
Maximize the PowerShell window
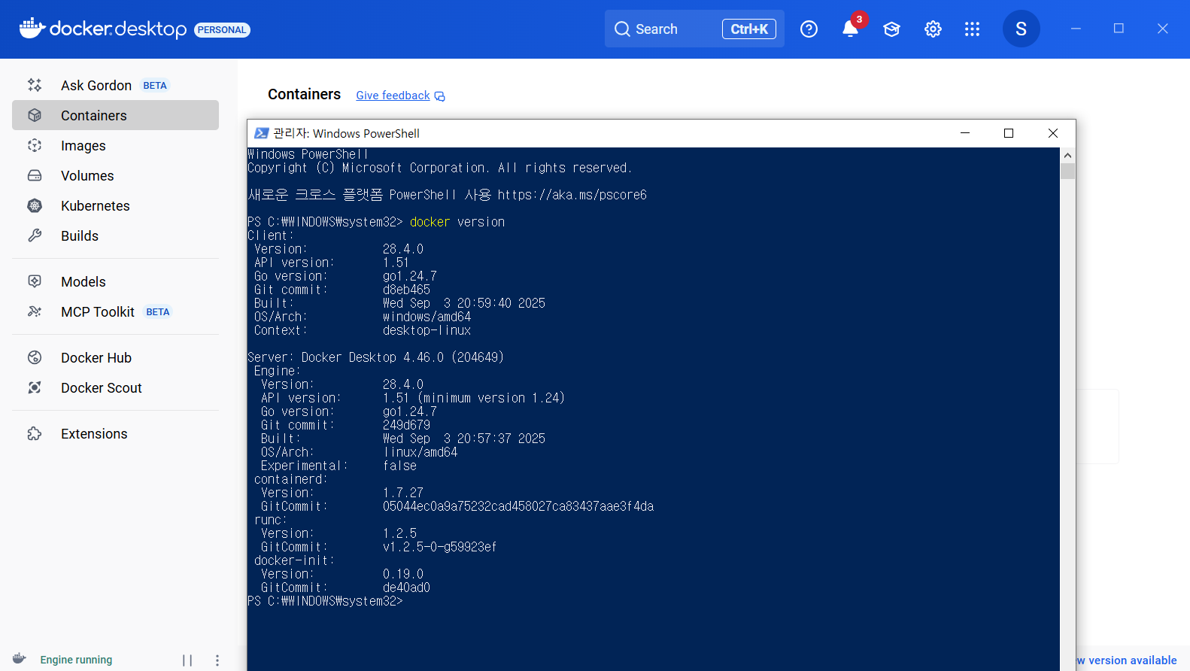point(1009,133)
